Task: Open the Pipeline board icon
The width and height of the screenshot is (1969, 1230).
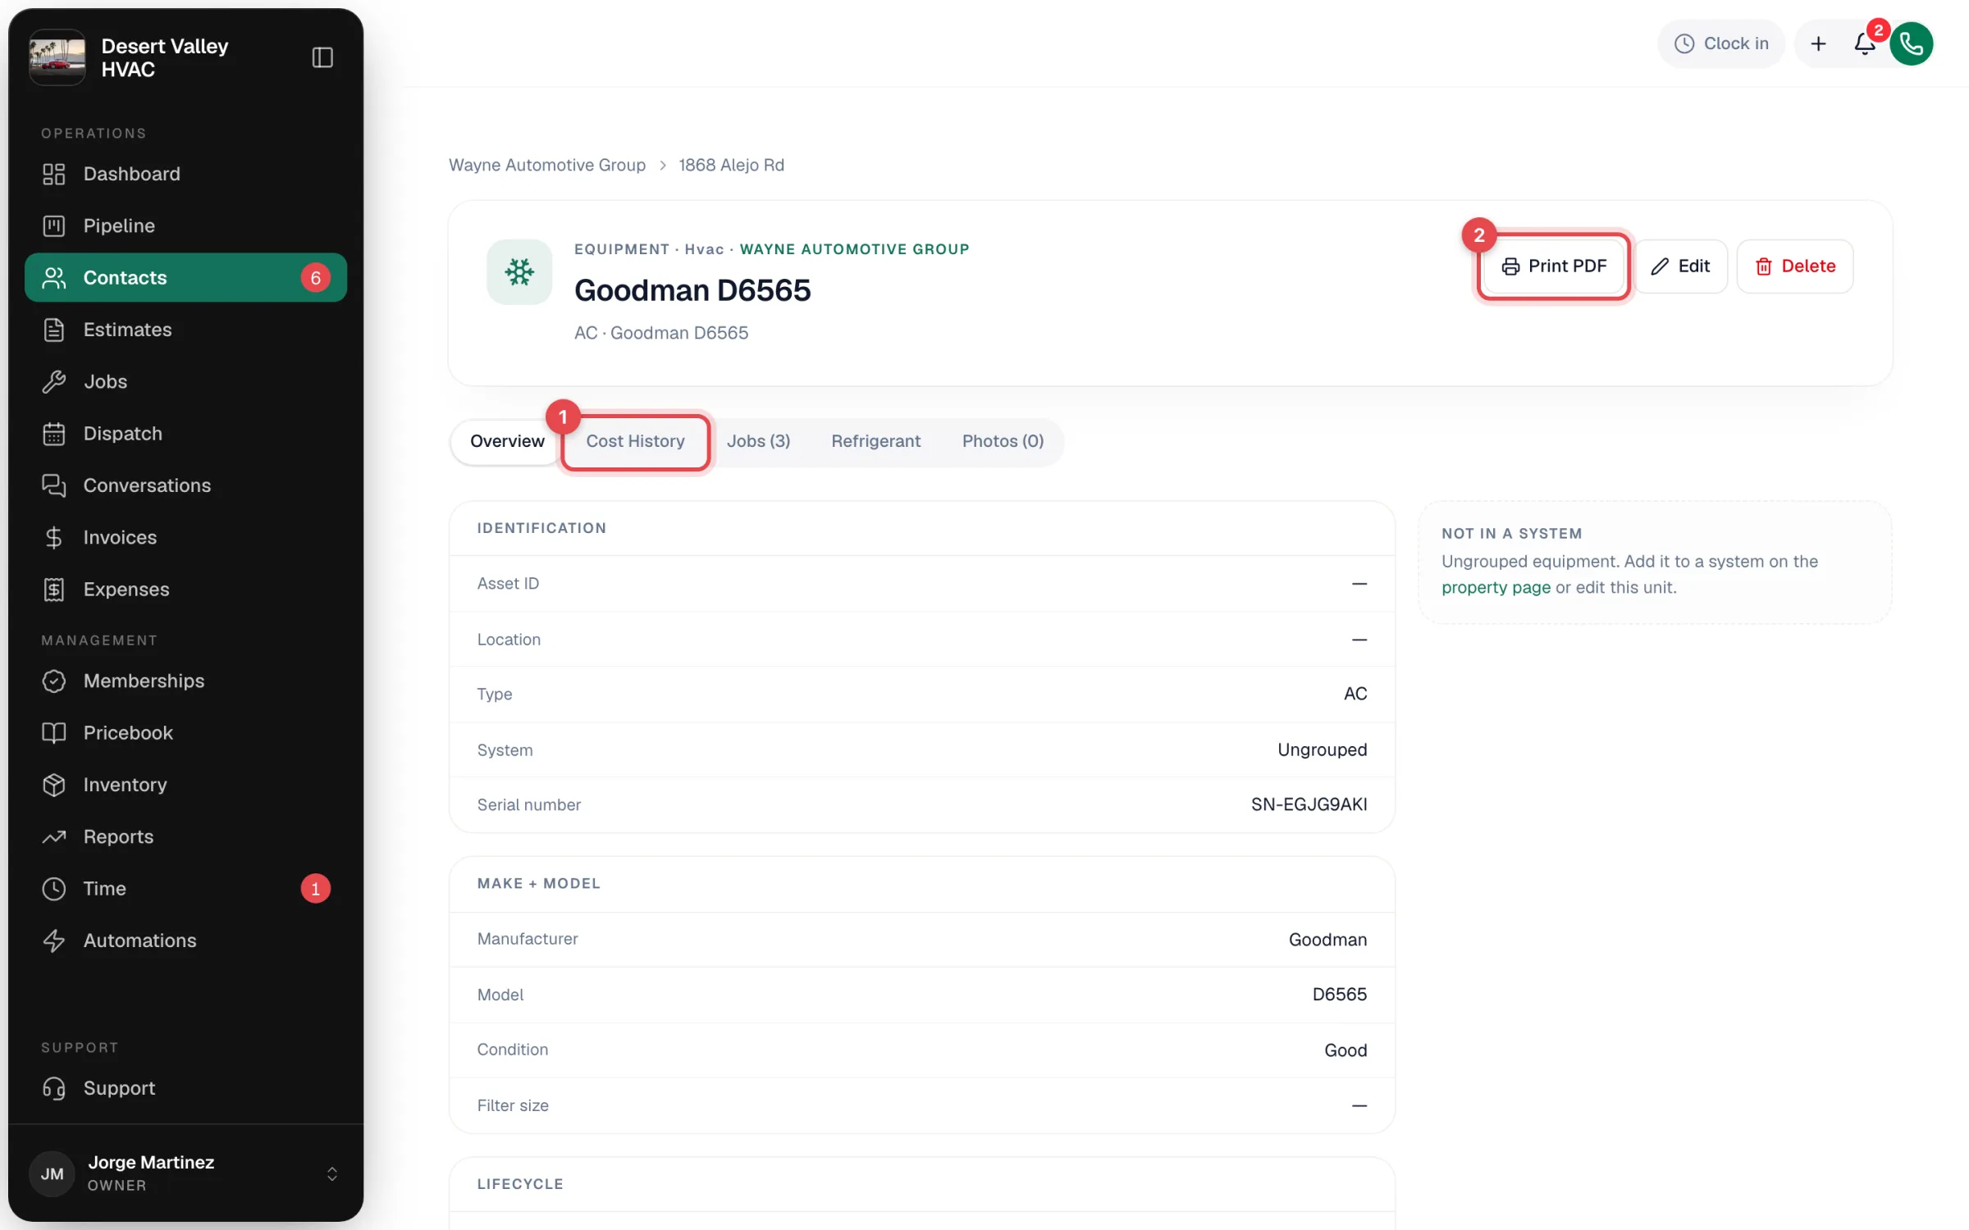Action: (x=54, y=225)
